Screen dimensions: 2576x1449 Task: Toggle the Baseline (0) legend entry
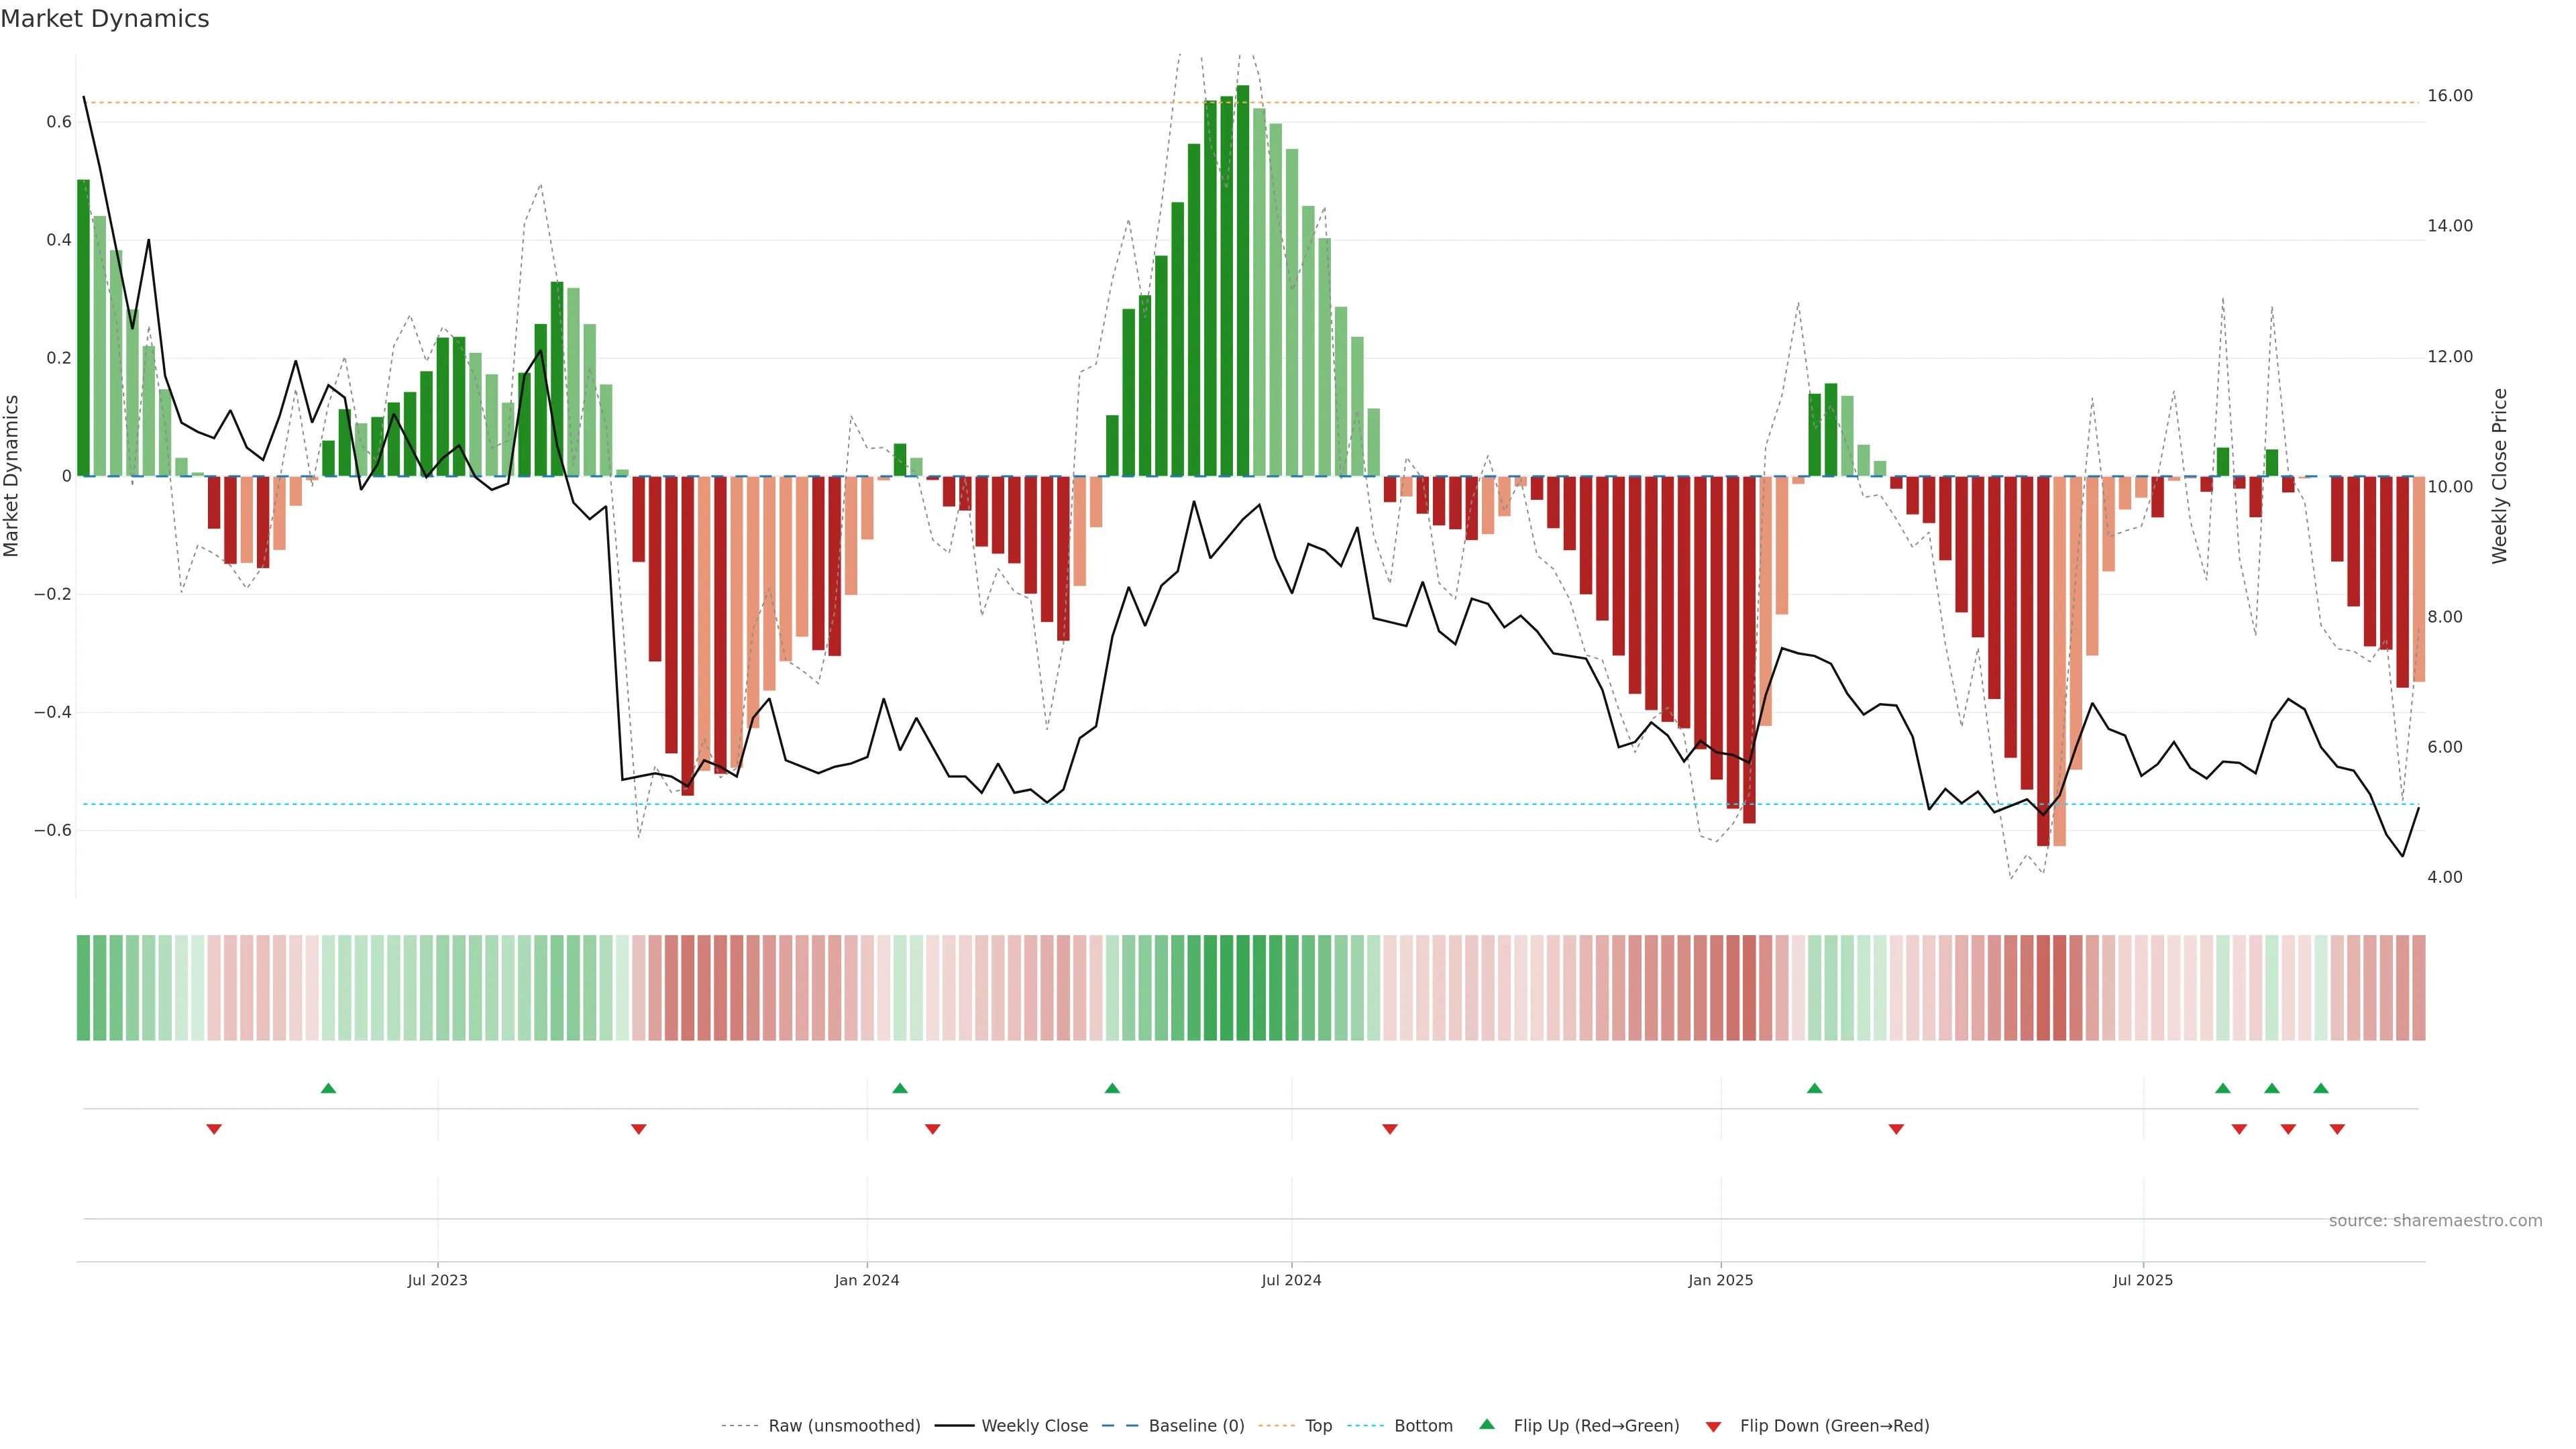[x=1196, y=1426]
